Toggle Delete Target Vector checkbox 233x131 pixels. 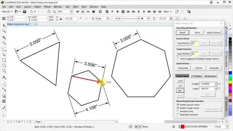pyautogui.click(x=178, y=108)
